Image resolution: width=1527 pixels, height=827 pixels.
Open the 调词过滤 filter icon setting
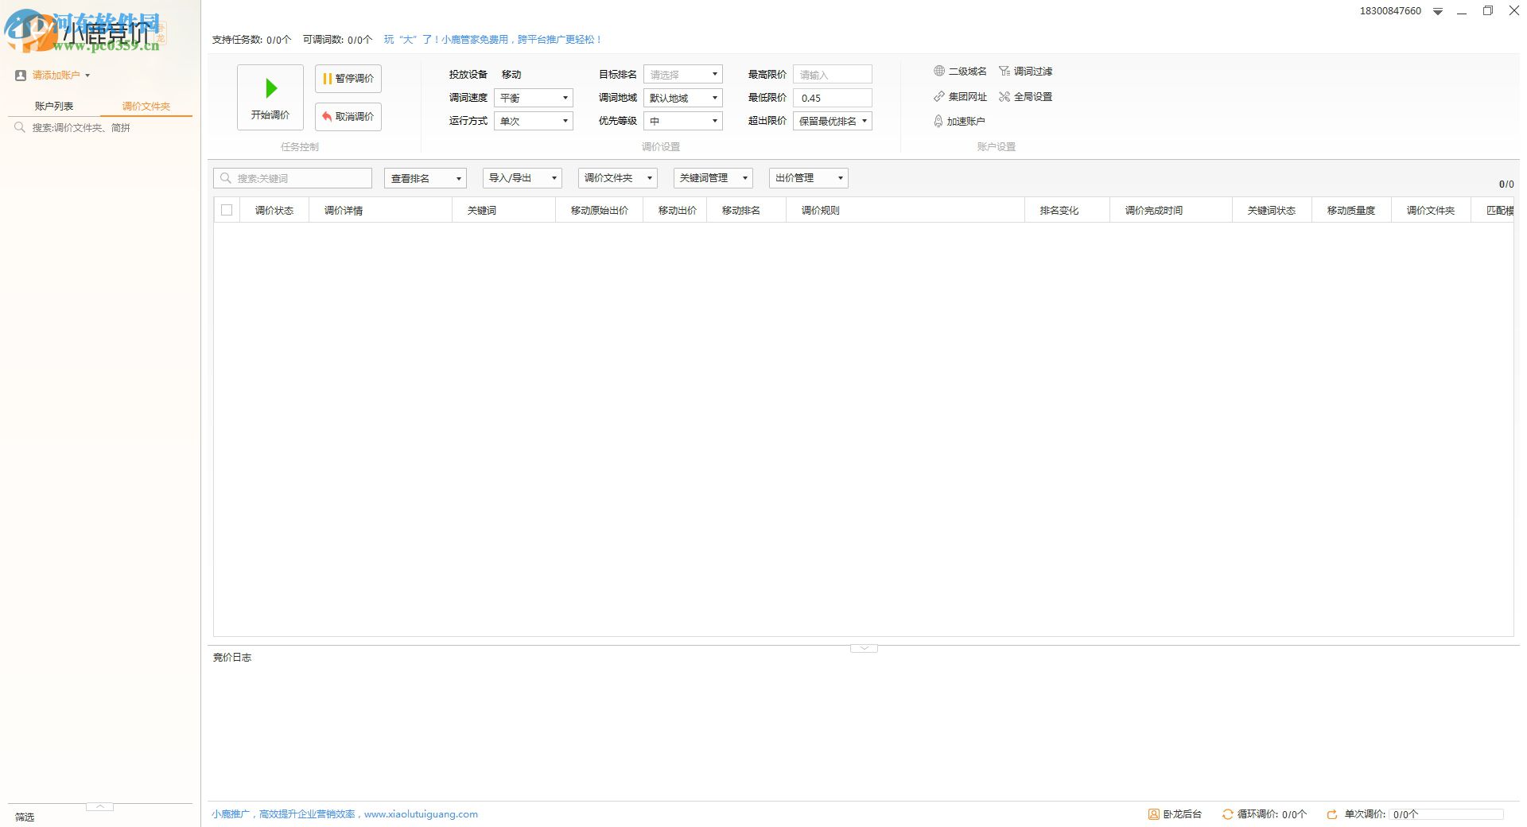pyautogui.click(x=1004, y=71)
